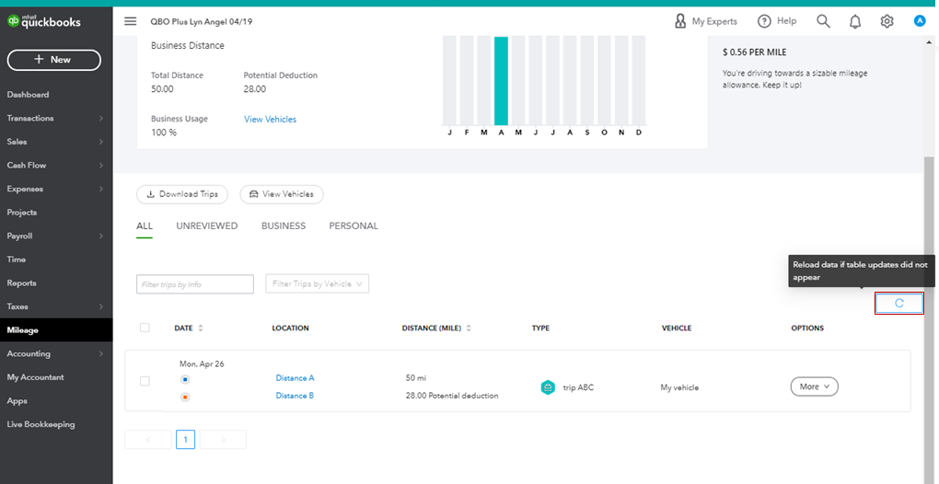Screen dimensions: 939x484
Task: Tick the select-all trips checkbox
Action: pos(145,328)
